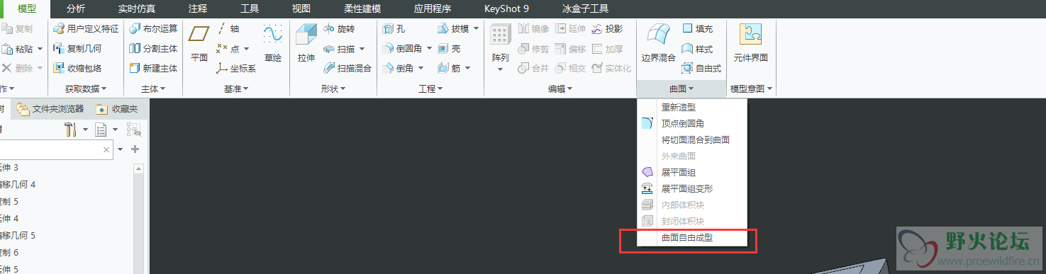Clear the model tree search field

click(x=106, y=149)
